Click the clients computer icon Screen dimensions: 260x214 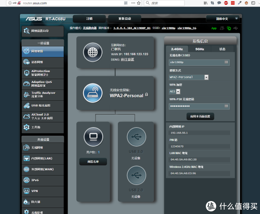coord(94,137)
